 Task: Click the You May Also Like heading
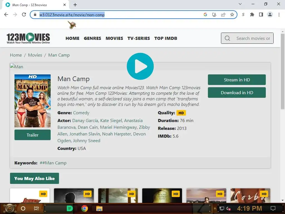pos(35,178)
